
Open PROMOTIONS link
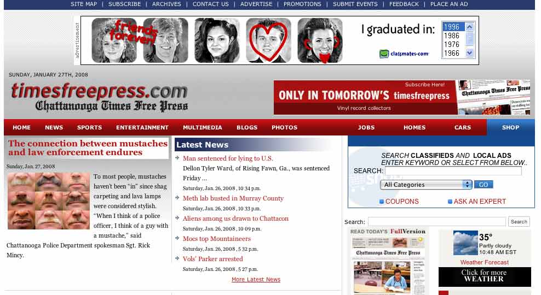302,4
